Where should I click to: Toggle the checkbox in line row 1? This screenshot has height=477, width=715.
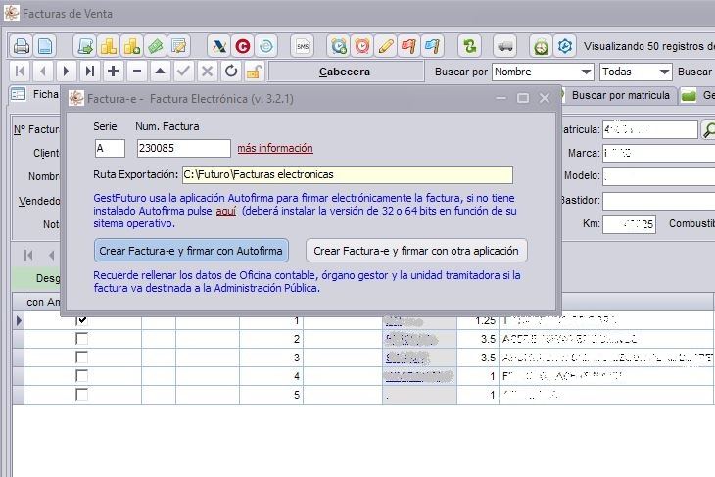coord(81,320)
